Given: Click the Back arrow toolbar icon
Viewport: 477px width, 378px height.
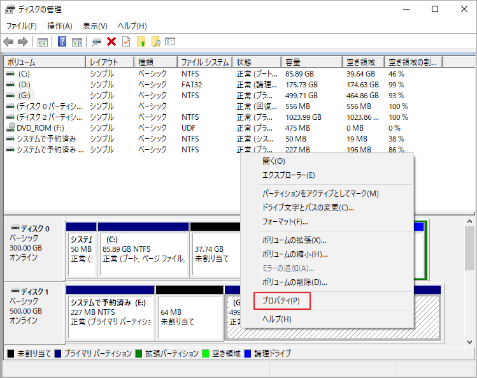Looking at the screenshot, I should (8, 41).
